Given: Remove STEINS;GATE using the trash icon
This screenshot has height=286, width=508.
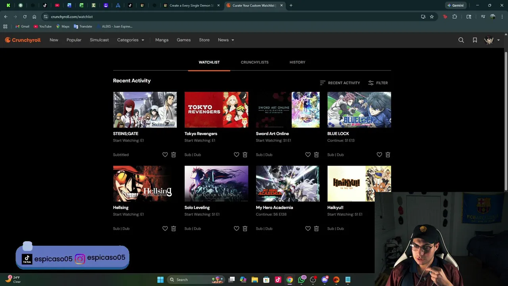Looking at the screenshot, I should [x=173, y=155].
